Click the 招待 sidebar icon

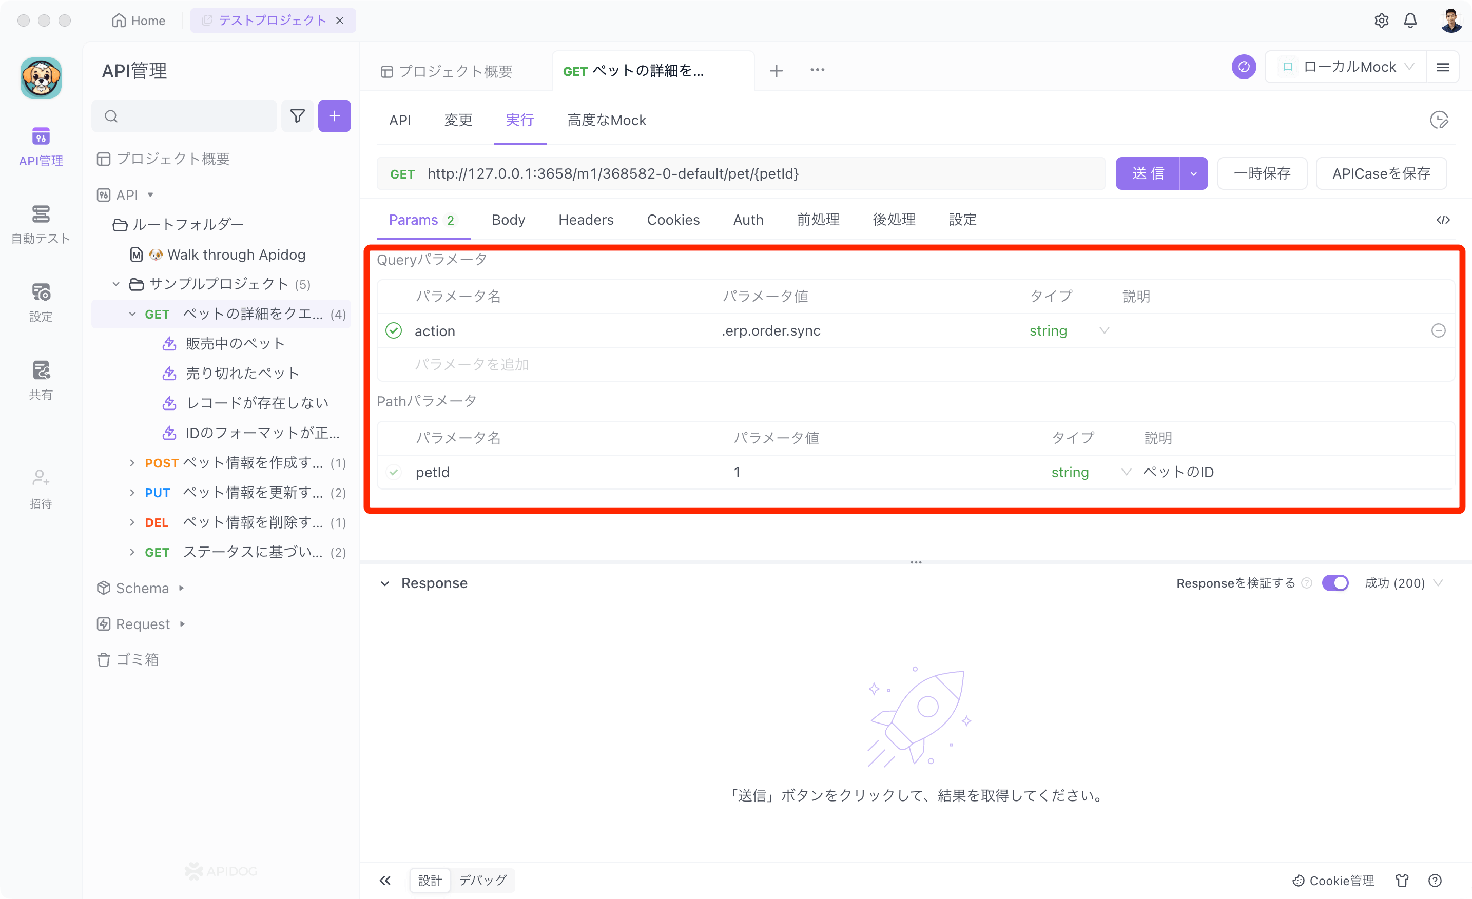[40, 477]
